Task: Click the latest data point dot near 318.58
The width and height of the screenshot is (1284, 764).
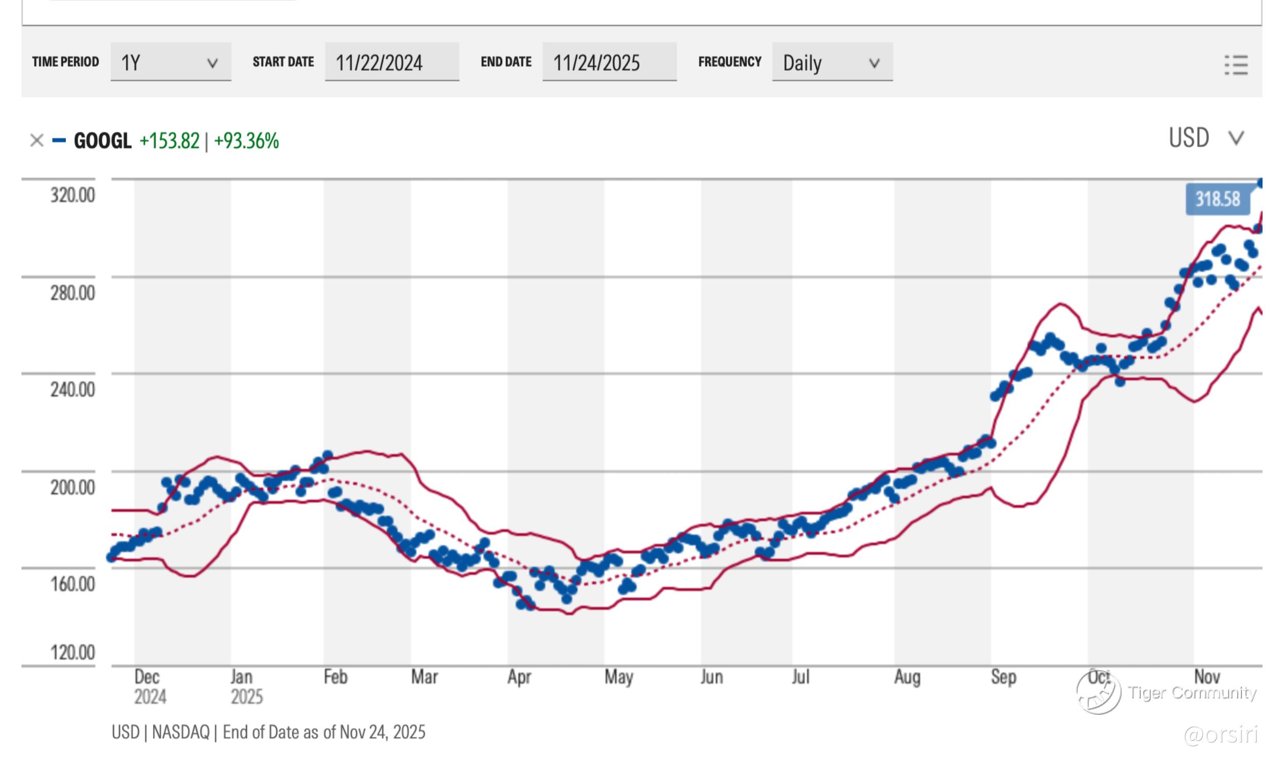Action: (1260, 183)
